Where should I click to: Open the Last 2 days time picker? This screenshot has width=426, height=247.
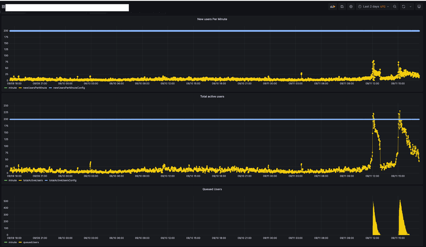click(373, 7)
